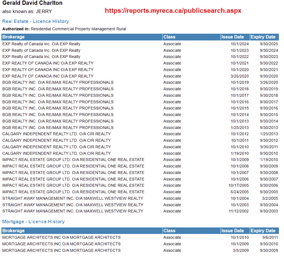
Task: Click the 'also known as: JERRY' line
Action: [x=27, y=11]
